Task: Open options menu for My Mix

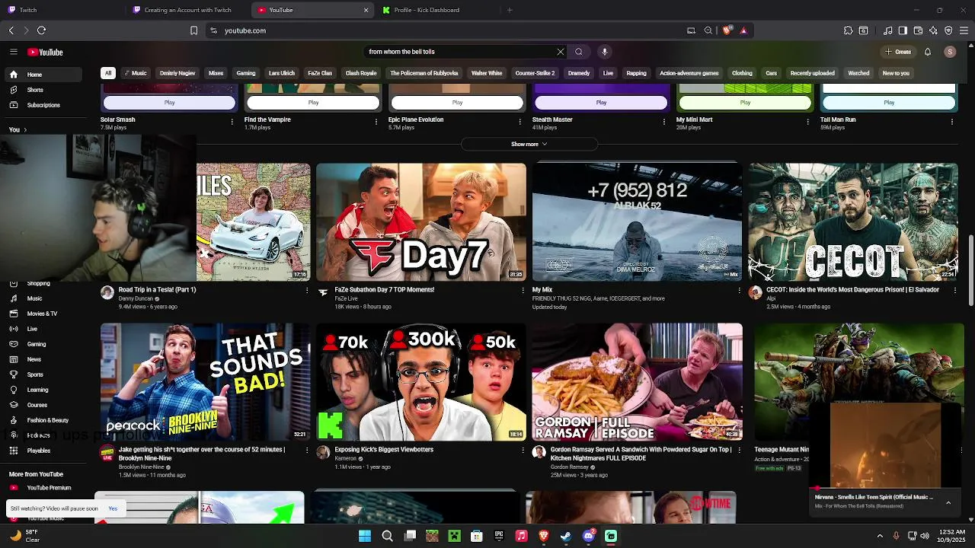Action: [739, 291]
